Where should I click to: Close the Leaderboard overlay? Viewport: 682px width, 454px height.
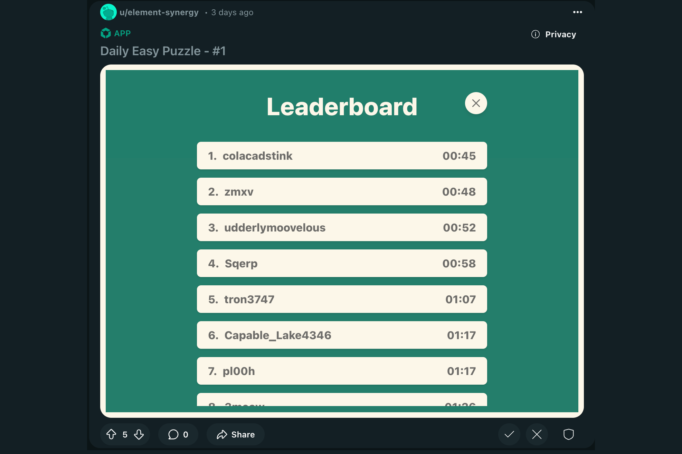tap(476, 103)
